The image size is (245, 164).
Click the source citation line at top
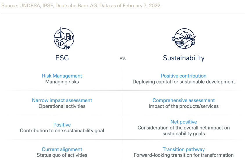[81, 6]
